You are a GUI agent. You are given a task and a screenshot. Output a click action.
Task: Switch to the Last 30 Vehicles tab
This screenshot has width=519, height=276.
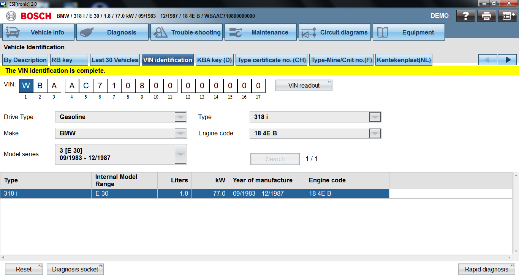pos(115,60)
